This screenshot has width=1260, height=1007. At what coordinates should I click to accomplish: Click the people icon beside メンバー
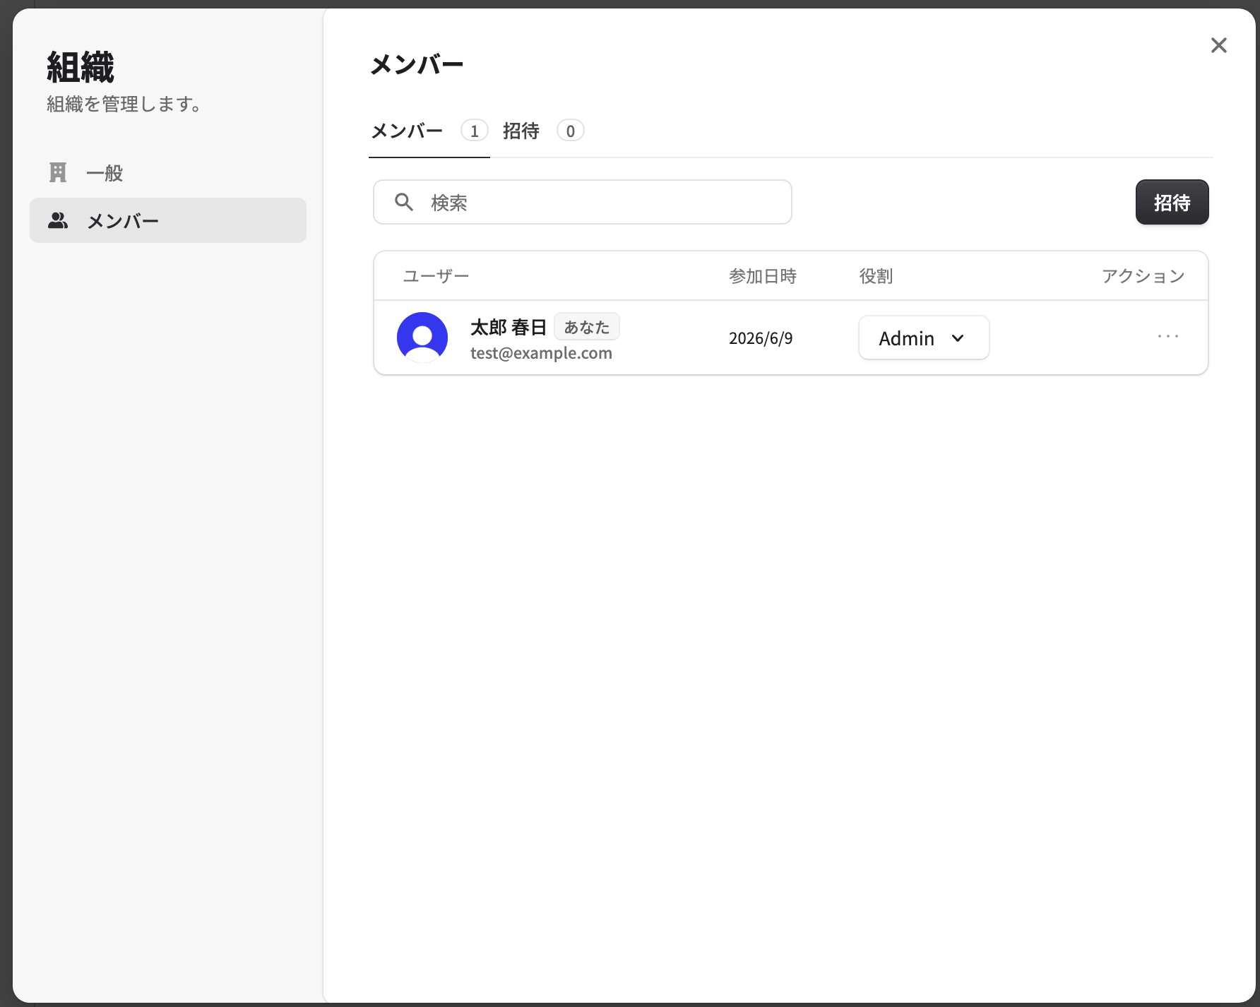pyautogui.click(x=58, y=220)
